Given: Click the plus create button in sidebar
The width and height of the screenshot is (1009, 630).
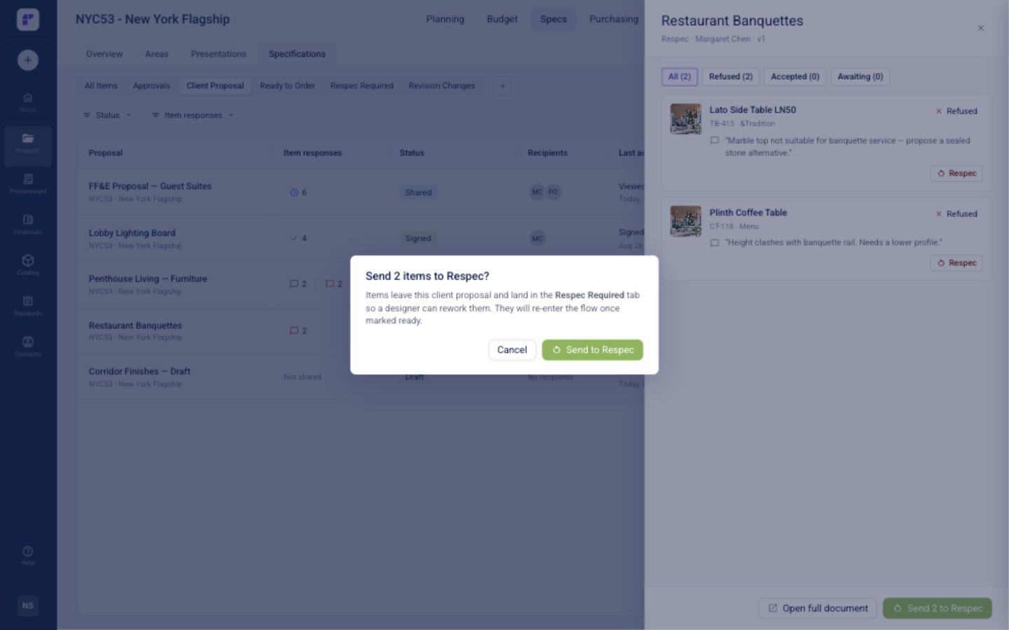Looking at the screenshot, I should [28, 60].
